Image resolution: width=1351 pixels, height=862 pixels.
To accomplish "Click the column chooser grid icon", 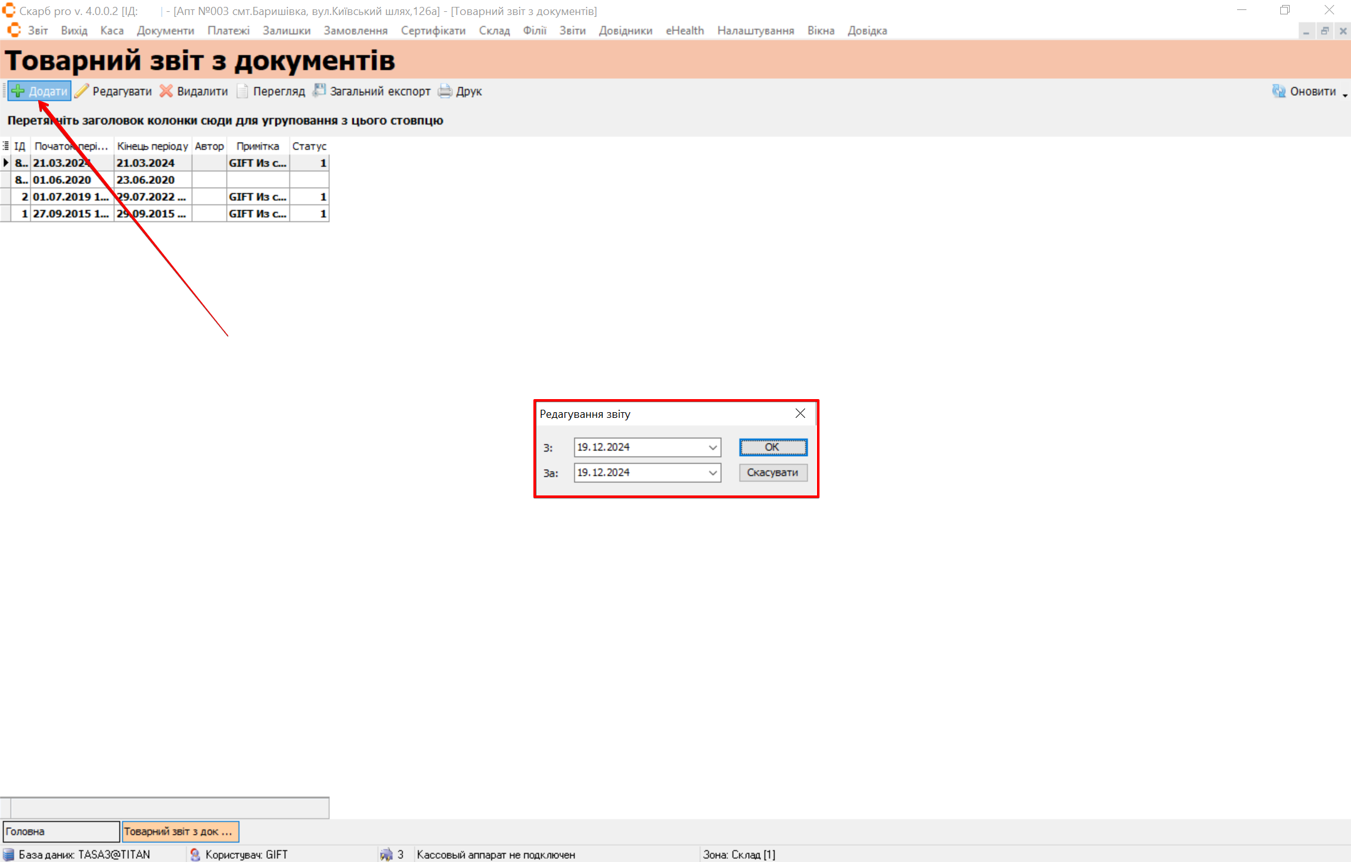I will tap(6, 146).
